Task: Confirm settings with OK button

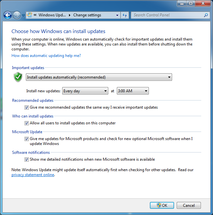Action: tap(162, 205)
